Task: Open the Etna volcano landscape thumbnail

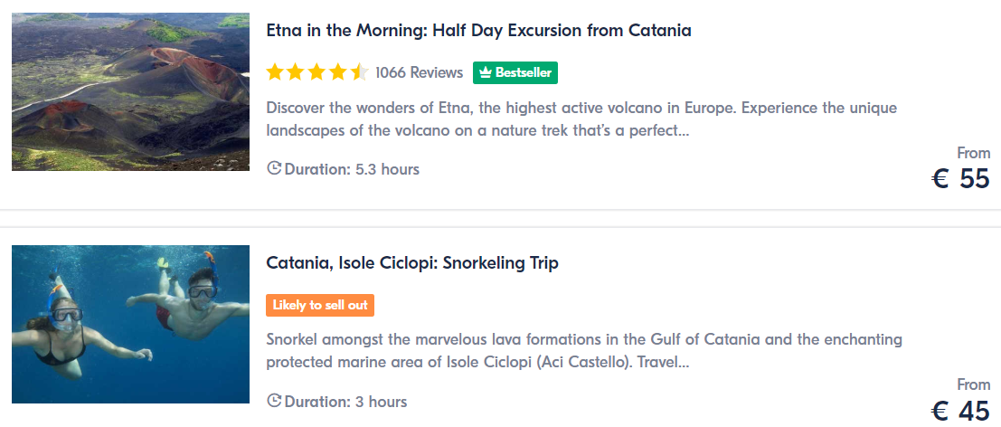Action: [130, 91]
